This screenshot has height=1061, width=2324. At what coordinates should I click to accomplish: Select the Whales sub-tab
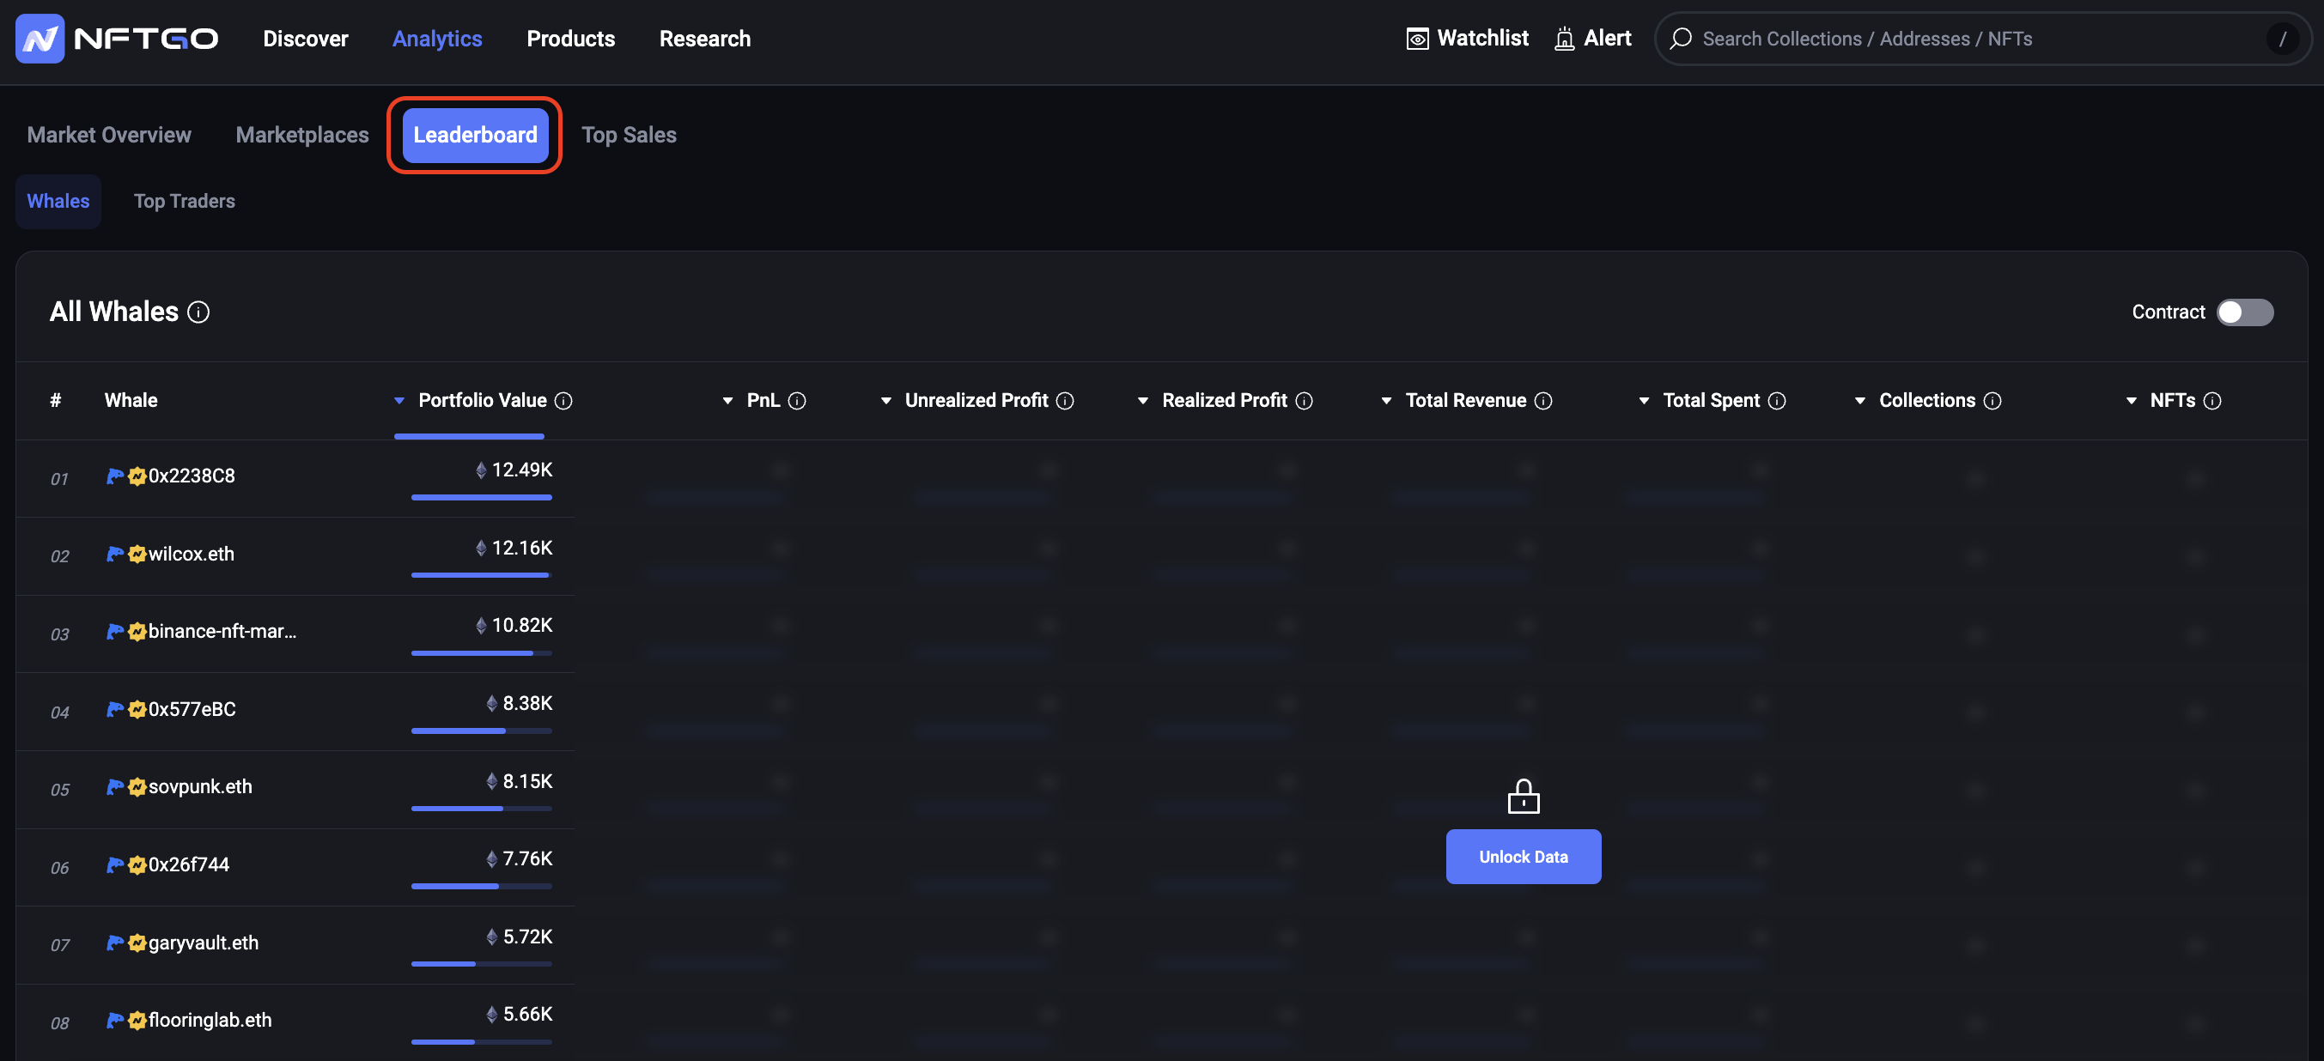pyautogui.click(x=58, y=201)
